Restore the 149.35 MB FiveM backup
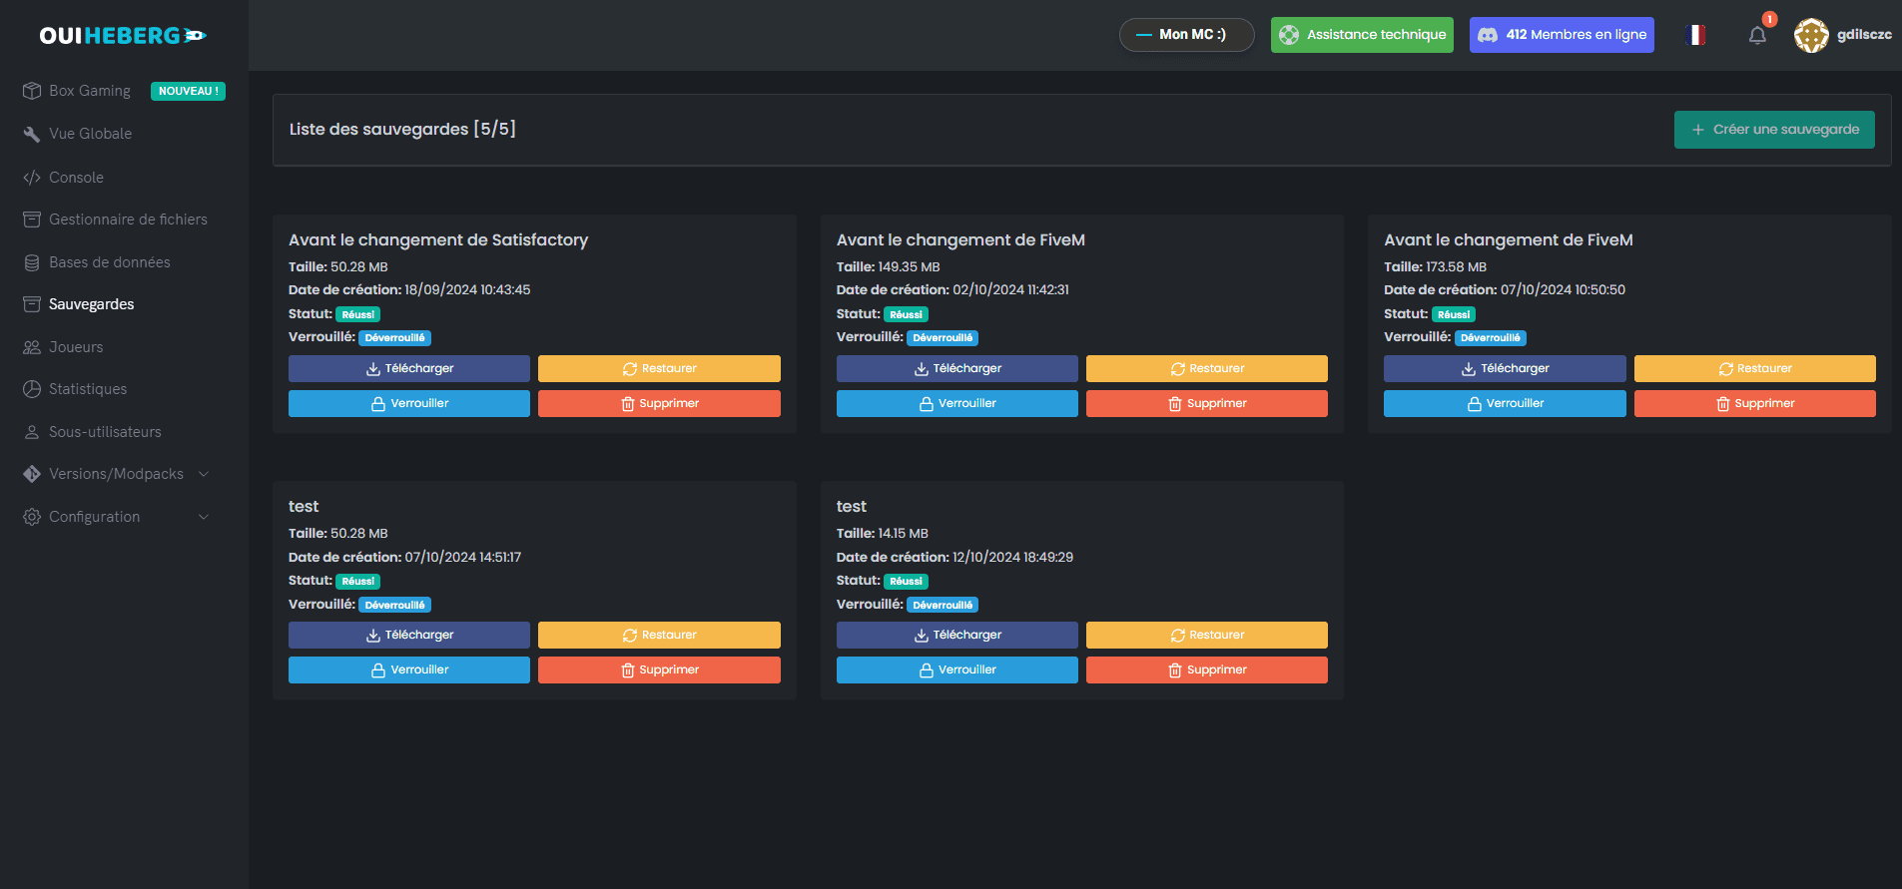The height and width of the screenshot is (889, 1902). pyautogui.click(x=1207, y=368)
